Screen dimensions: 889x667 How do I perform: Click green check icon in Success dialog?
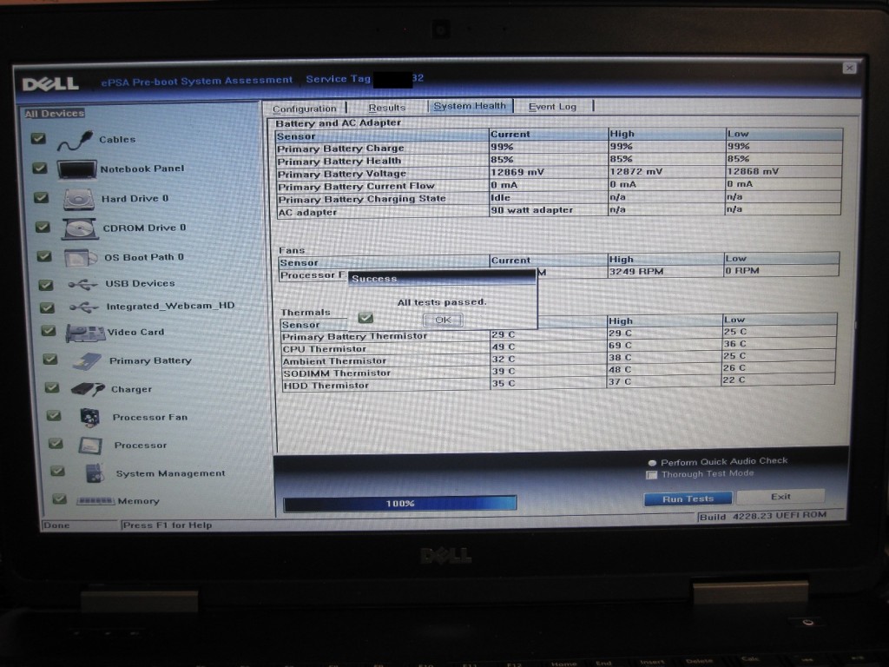[x=365, y=318]
